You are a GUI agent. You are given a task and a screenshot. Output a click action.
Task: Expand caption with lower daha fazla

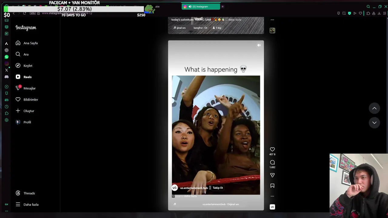(190, 196)
